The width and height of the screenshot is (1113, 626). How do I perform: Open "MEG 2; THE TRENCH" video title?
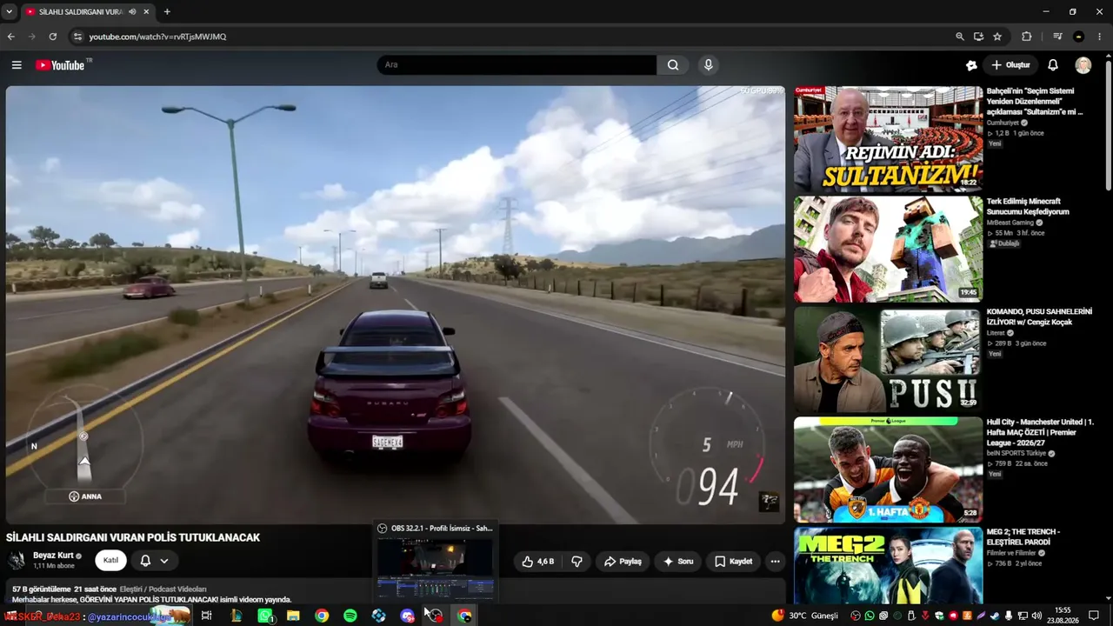(x=1023, y=537)
